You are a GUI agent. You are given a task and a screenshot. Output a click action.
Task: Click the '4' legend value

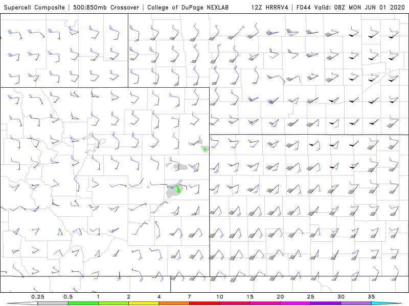[159, 297]
